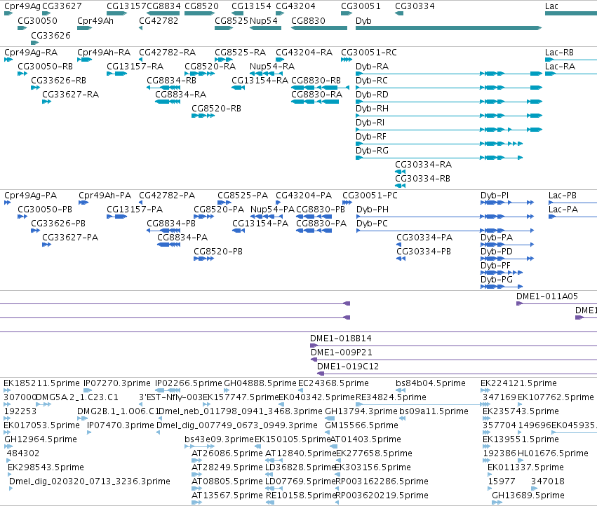Select the "Dyb-RC" transcript label

pyautogui.click(x=372, y=81)
